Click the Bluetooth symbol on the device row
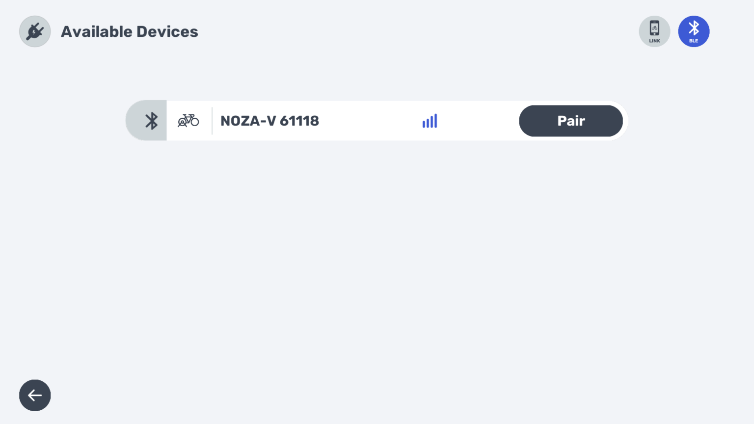Screen dimensions: 754x424 coord(151,121)
